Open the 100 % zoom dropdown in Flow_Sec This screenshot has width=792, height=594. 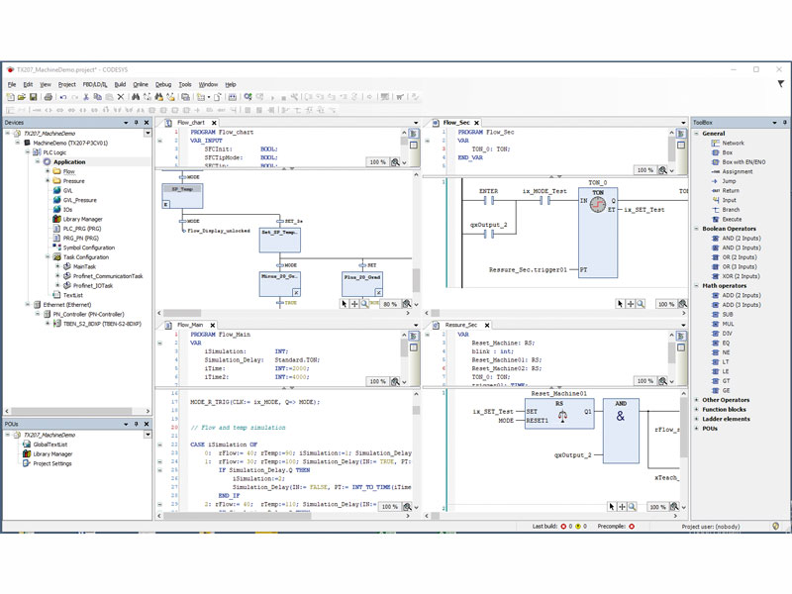pos(645,169)
